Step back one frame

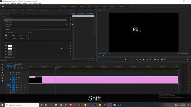click(140, 59)
